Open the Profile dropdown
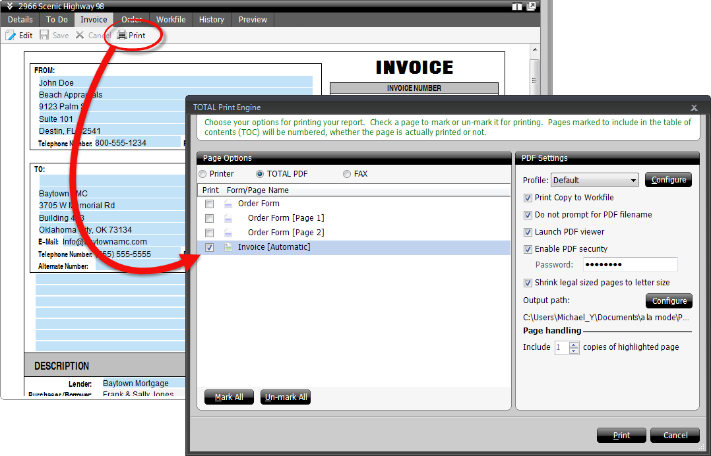711x456 pixels. tap(595, 180)
